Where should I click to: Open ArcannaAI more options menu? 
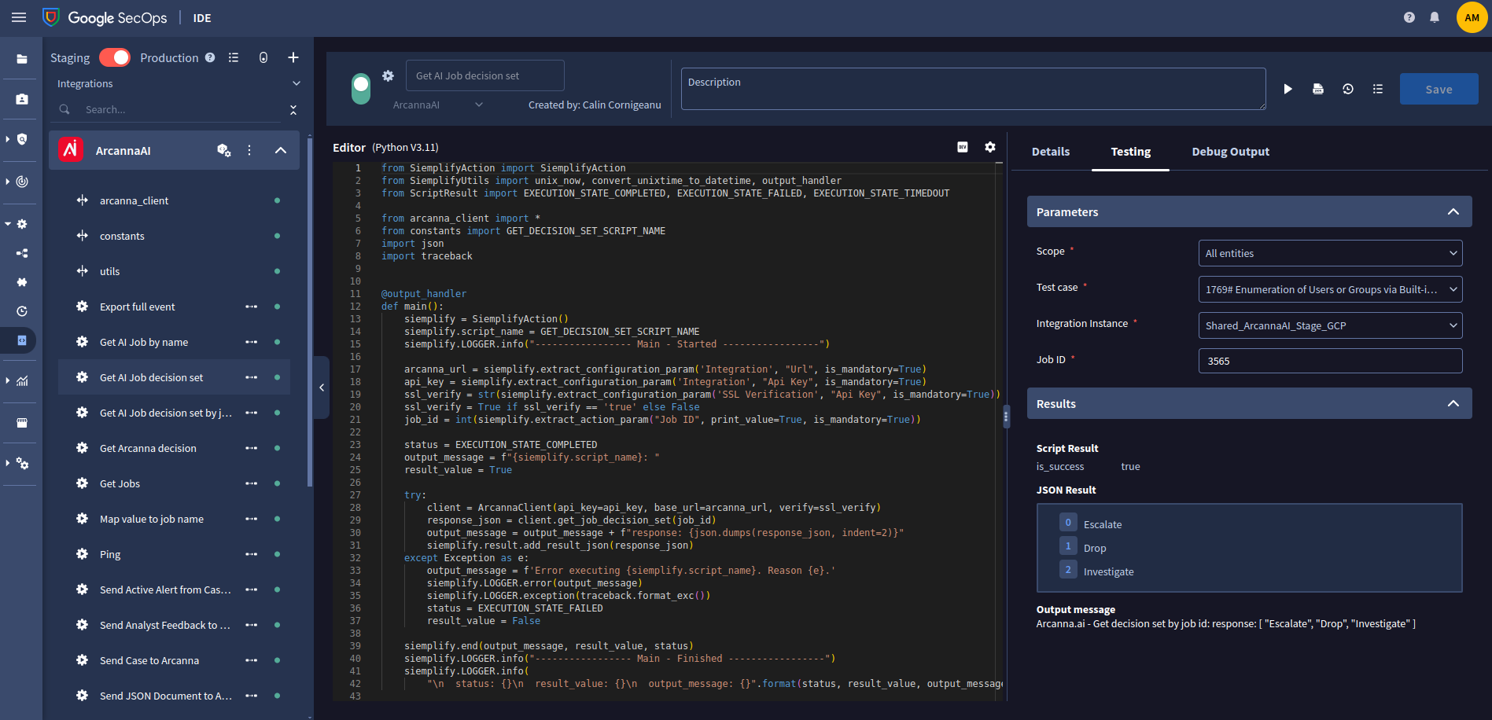[x=249, y=150]
